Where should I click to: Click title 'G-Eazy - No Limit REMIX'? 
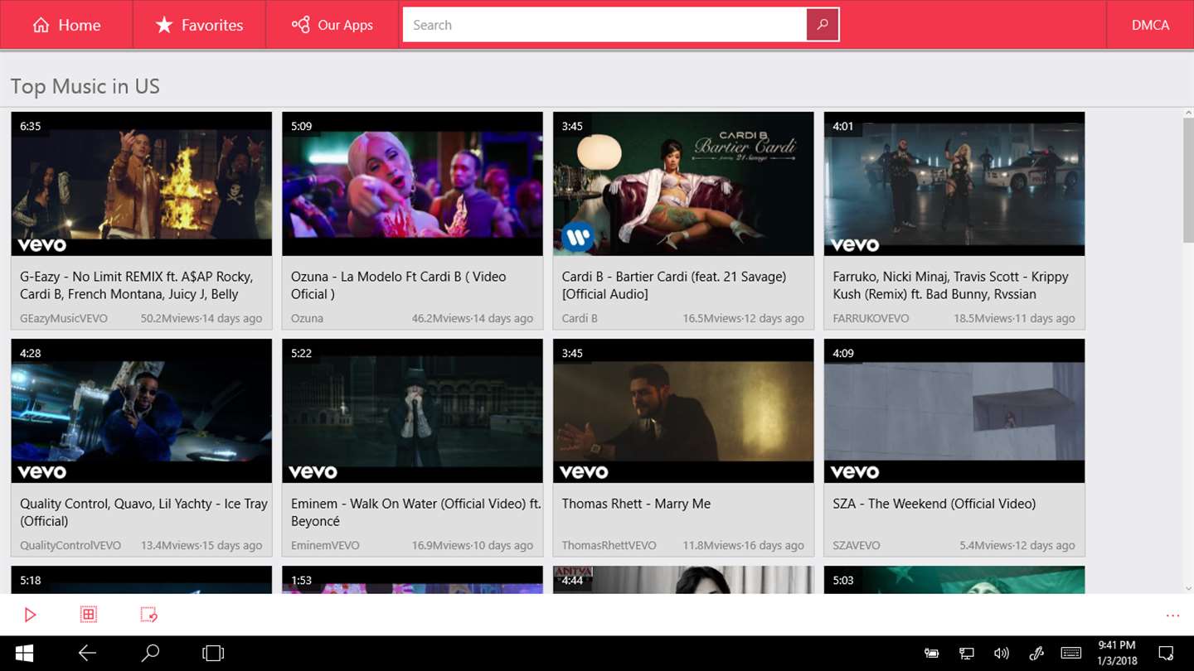click(x=137, y=285)
